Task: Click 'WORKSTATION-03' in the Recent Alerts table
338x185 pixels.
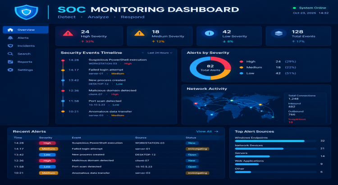Action: point(150,143)
